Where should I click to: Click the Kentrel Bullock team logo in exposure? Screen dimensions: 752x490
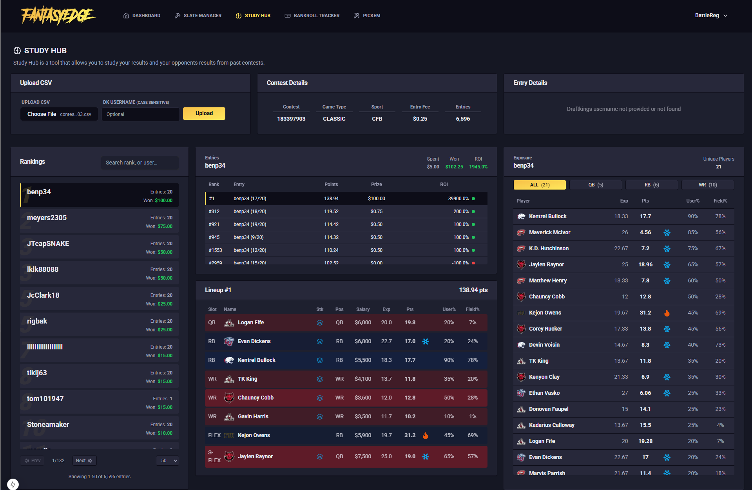click(x=521, y=217)
